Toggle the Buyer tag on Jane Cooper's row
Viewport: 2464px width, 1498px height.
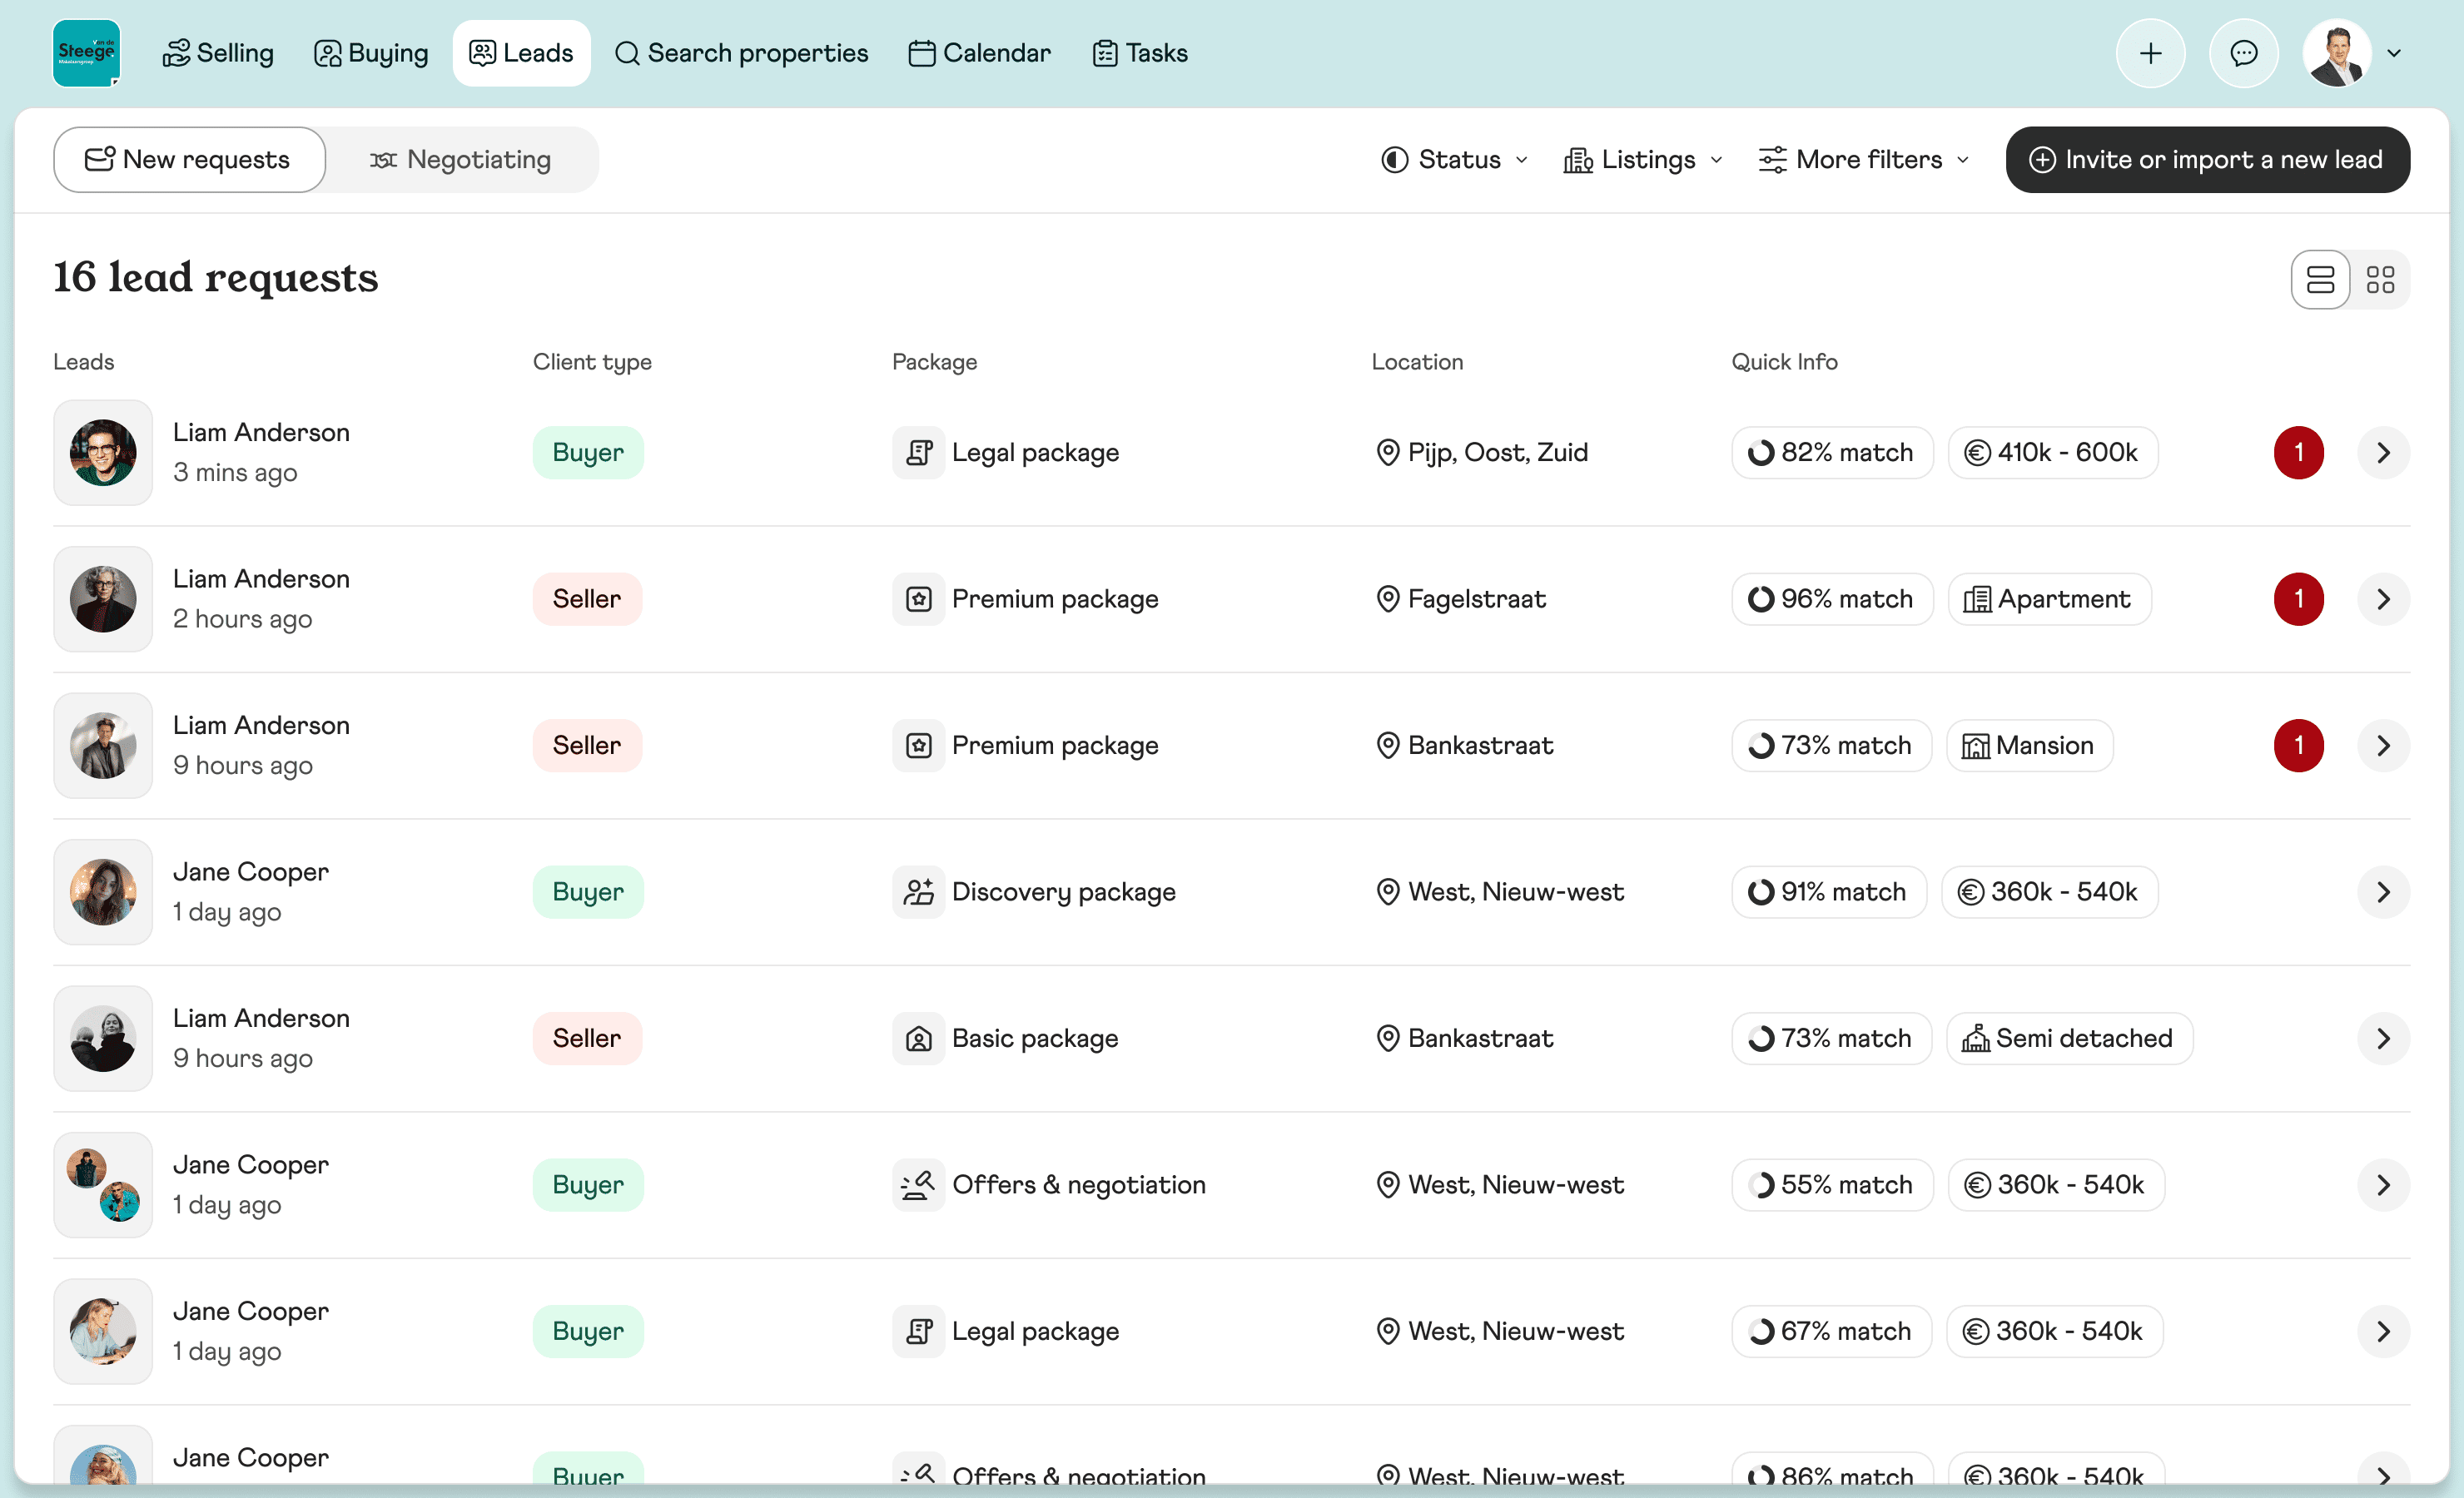point(588,891)
